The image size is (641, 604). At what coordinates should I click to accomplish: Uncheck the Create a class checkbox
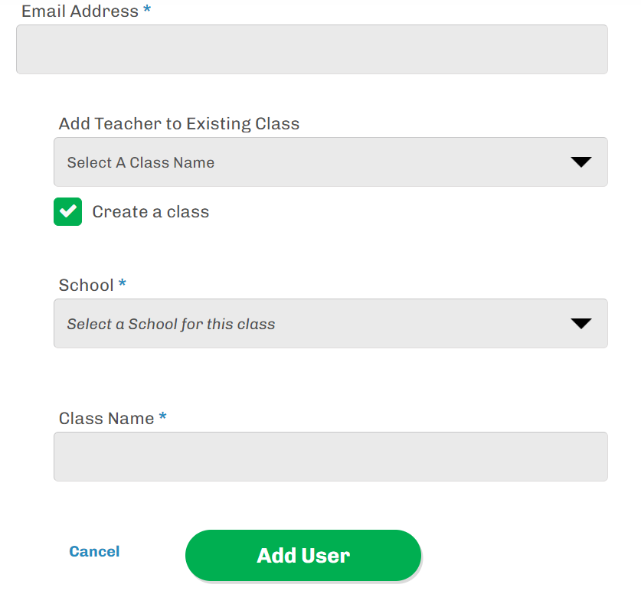coord(67,212)
